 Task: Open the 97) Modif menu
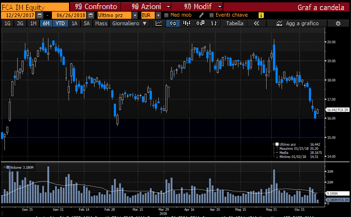[198, 7]
